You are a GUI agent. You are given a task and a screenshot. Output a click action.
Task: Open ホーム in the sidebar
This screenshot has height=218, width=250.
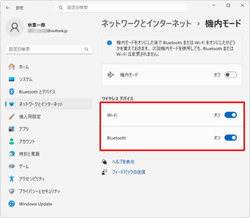point(49,67)
